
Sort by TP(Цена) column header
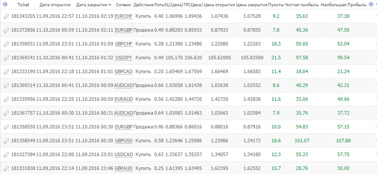click(193, 4)
